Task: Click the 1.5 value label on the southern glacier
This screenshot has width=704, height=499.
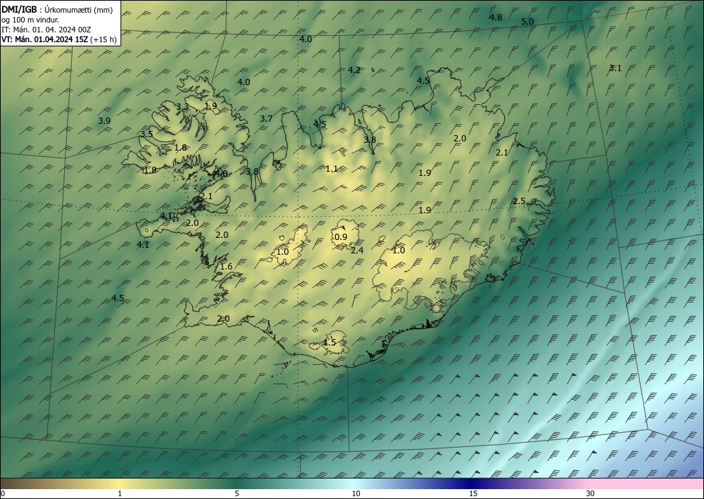Action: [329, 342]
